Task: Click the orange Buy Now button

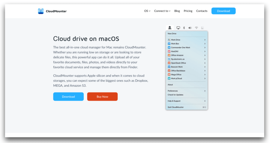Action: 102,97
